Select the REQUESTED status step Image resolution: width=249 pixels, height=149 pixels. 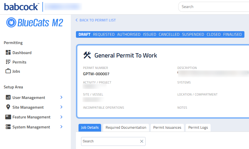pos(104,34)
